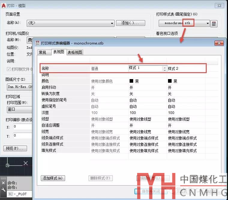The image size is (228, 200).
Task: Click the black color swatch under 样式 1
Action: pos(131,81)
